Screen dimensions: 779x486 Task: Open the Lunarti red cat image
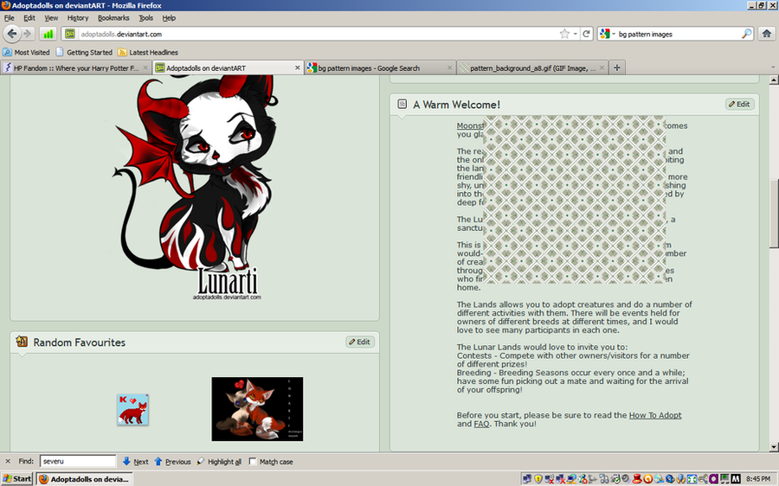195,188
